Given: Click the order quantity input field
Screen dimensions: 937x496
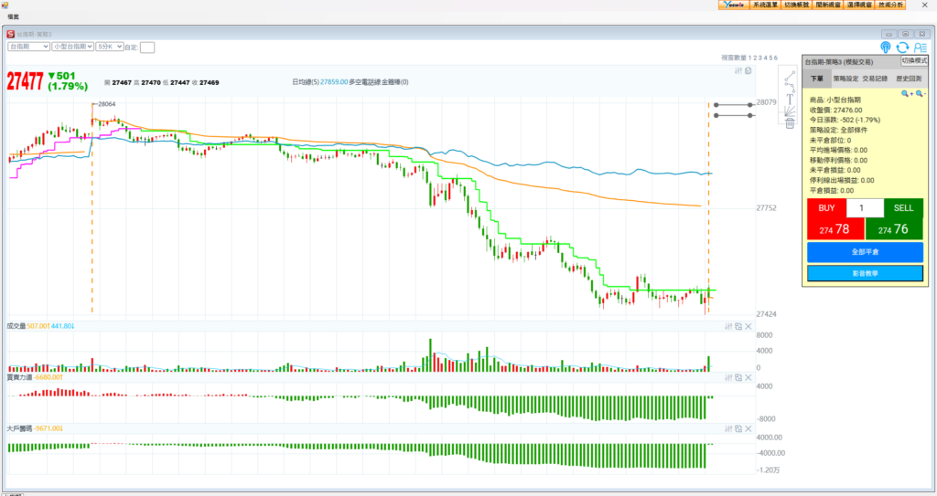Looking at the screenshot, I should point(865,208).
